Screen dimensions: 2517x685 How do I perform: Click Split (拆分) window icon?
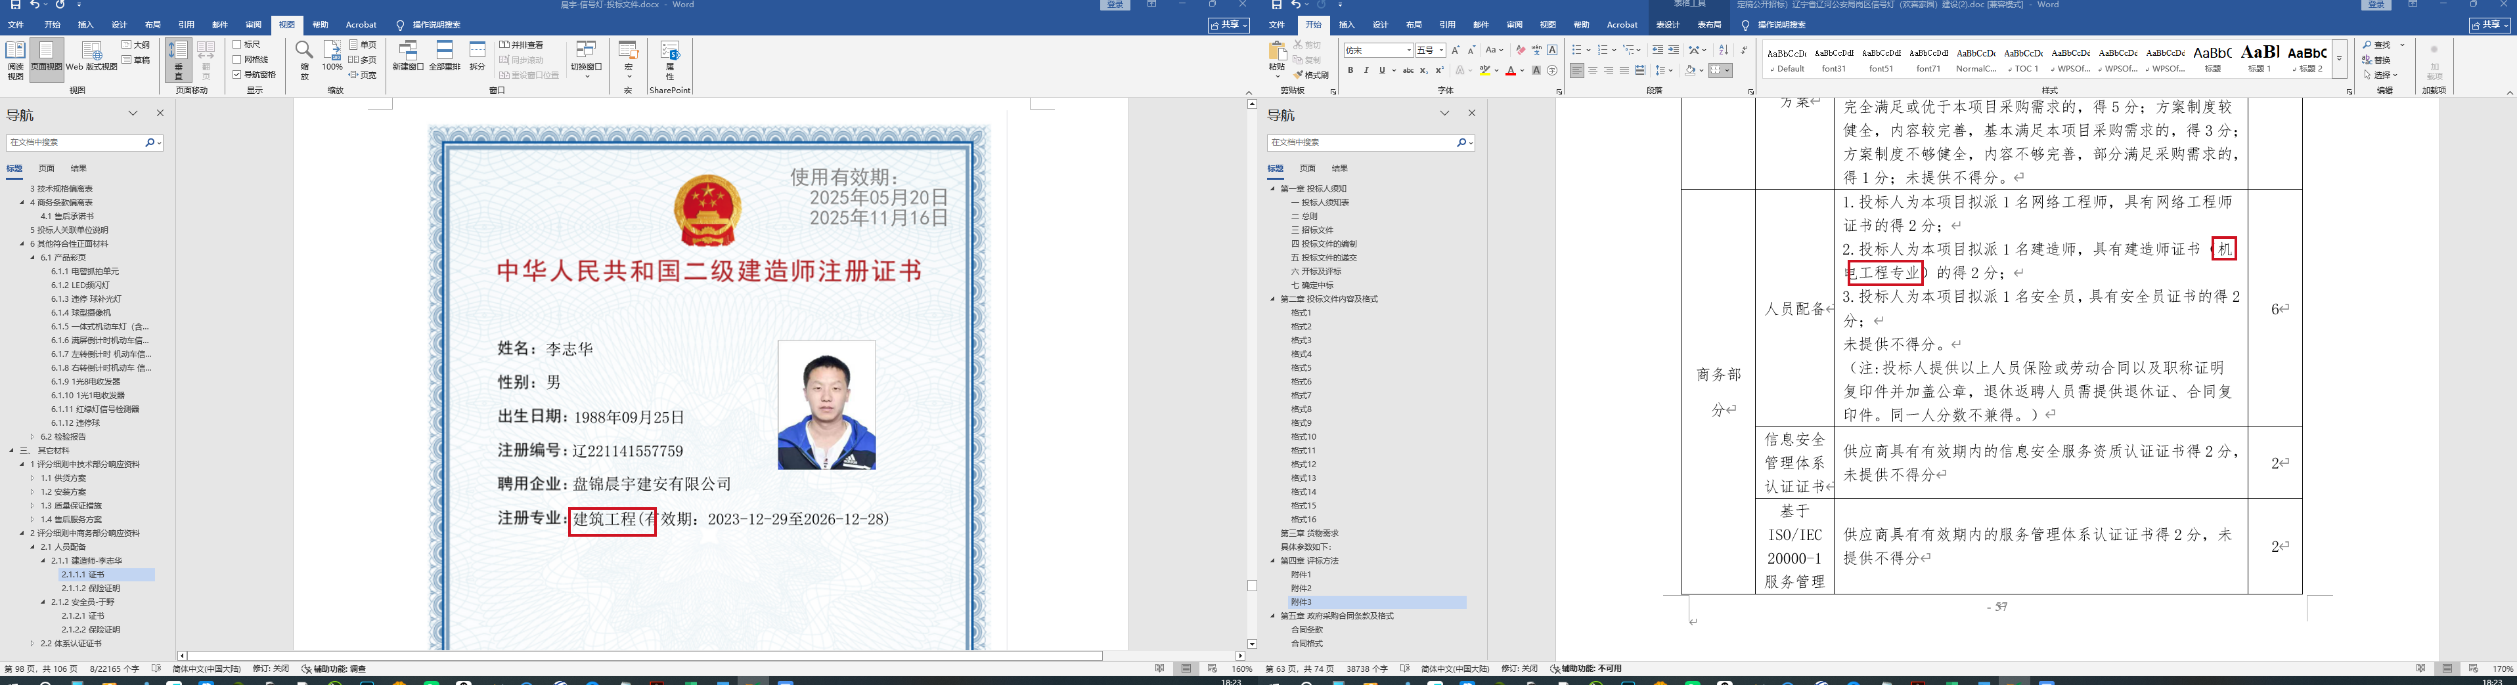[x=477, y=56]
